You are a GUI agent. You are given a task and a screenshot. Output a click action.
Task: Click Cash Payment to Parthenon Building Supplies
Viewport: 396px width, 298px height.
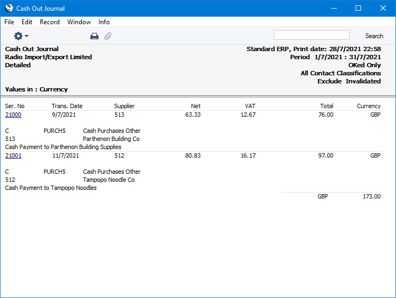pos(63,147)
